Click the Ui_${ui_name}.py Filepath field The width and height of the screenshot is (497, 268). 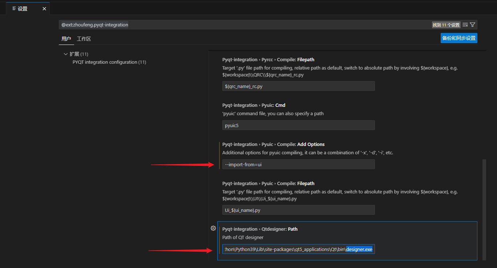tap(298, 210)
